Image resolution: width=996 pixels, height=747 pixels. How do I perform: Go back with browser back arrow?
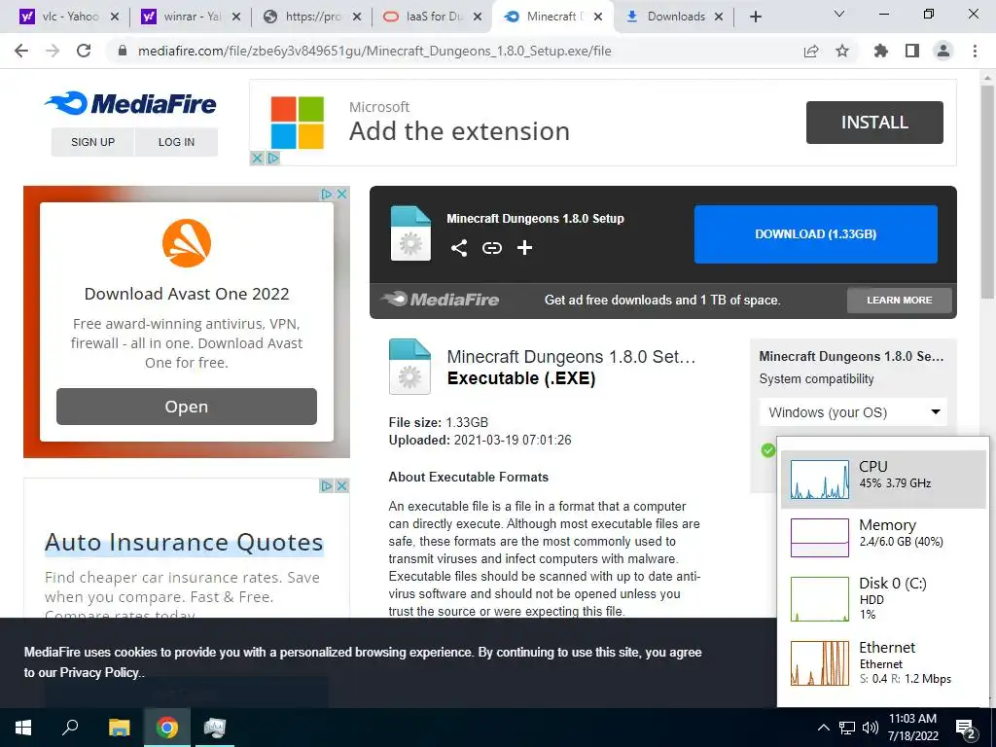(21, 51)
